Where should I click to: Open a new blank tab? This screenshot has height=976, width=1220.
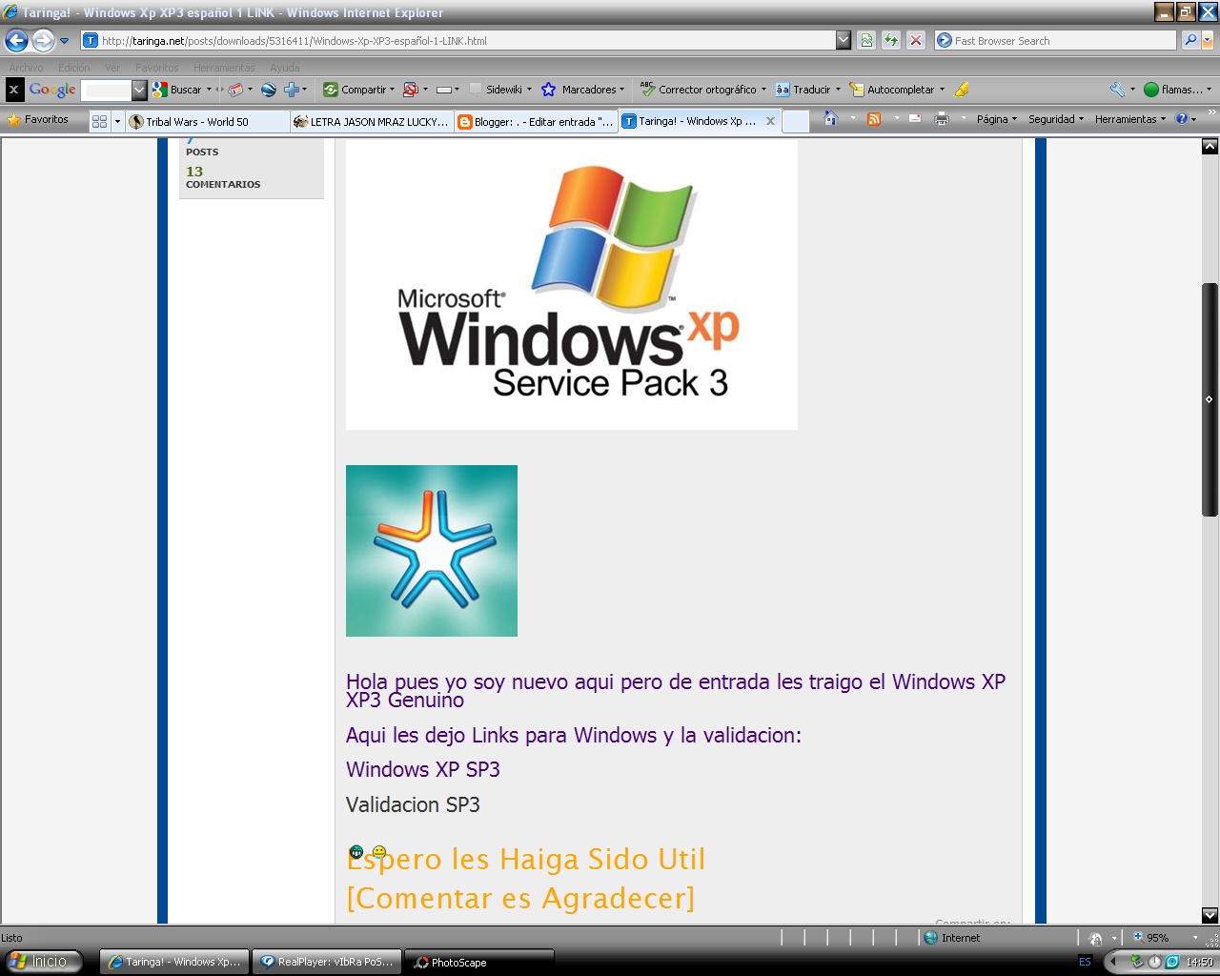[796, 121]
